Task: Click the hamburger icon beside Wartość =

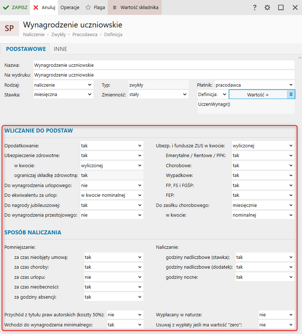Action: 291,95
